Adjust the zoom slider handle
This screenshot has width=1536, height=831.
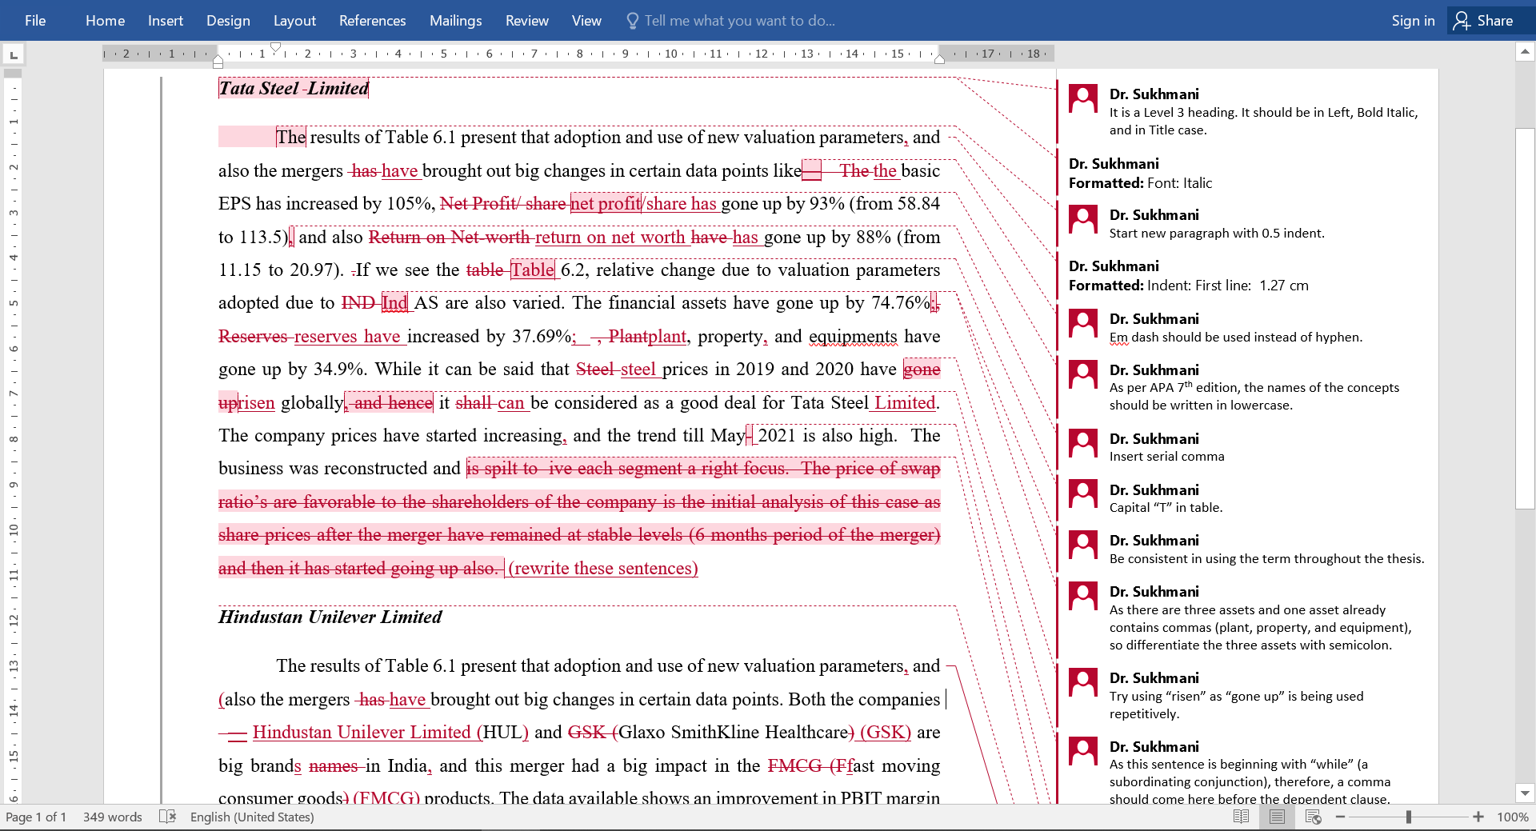click(1409, 817)
